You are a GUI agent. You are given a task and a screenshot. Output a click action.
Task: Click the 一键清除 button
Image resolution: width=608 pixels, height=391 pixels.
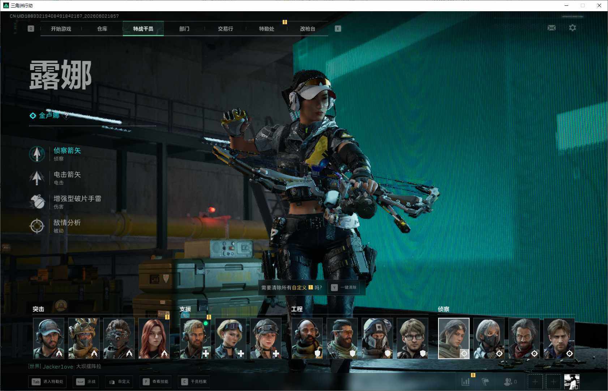344,287
